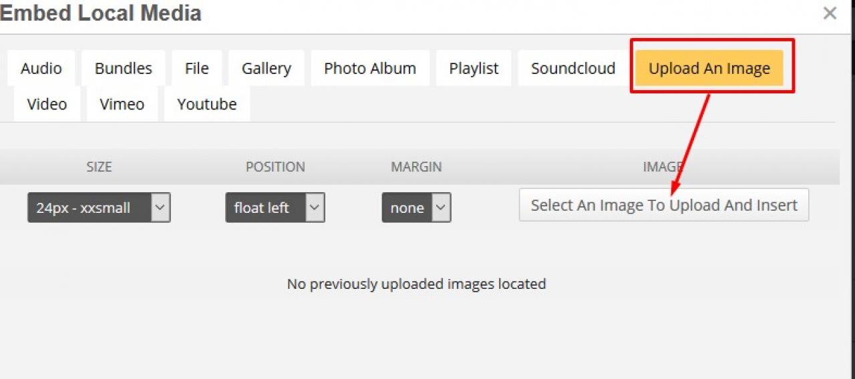The height and width of the screenshot is (379, 855).
Task: Open the Photo Album tab
Action: point(370,68)
